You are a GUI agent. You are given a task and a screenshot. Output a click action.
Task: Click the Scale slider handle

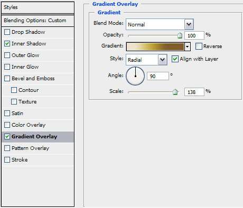click(175, 92)
